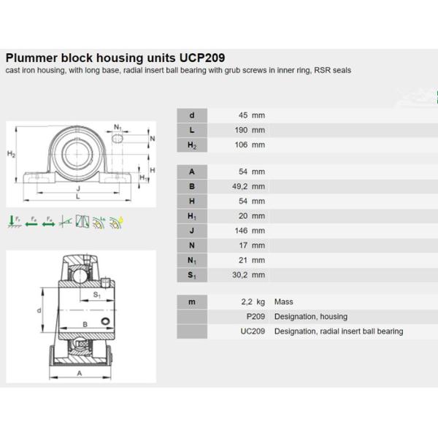438x438 pixels.
Task: Click the angular misalignment compensation icon
Action: (x=66, y=220)
